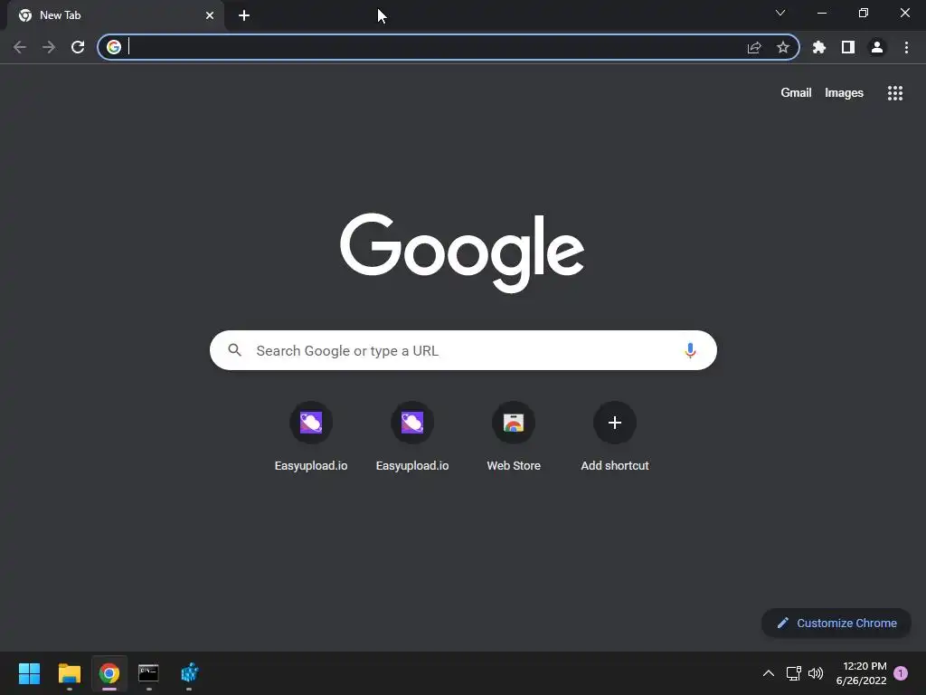Click the browser back arrow
This screenshot has width=926, height=695.
point(20,47)
